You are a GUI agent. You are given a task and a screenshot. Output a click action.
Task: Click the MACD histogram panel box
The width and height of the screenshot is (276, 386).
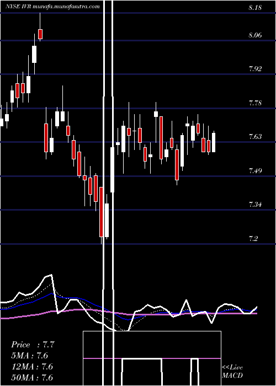click(x=152, y=358)
